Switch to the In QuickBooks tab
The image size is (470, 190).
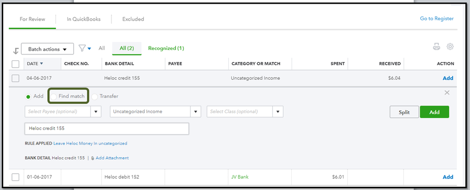pos(83,19)
